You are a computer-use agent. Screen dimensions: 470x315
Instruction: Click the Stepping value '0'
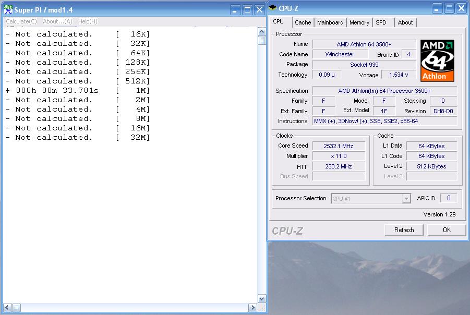coord(443,101)
